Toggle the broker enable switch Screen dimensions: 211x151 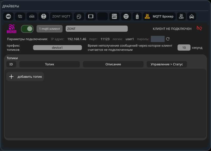click(27, 29)
